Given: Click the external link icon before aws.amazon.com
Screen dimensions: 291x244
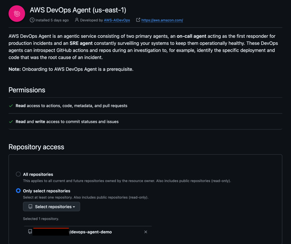Looking at the screenshot, I should coord(138,20).
